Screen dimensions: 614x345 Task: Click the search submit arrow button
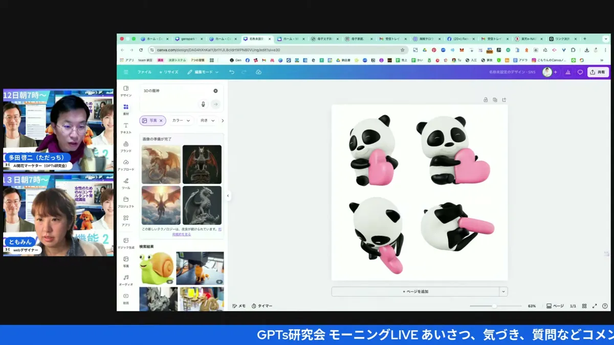[215, 104]
